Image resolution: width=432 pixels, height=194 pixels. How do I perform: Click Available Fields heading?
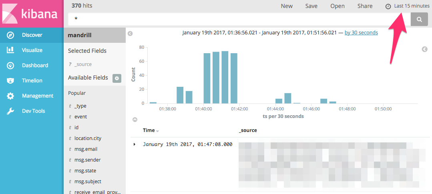pos(88,78)
